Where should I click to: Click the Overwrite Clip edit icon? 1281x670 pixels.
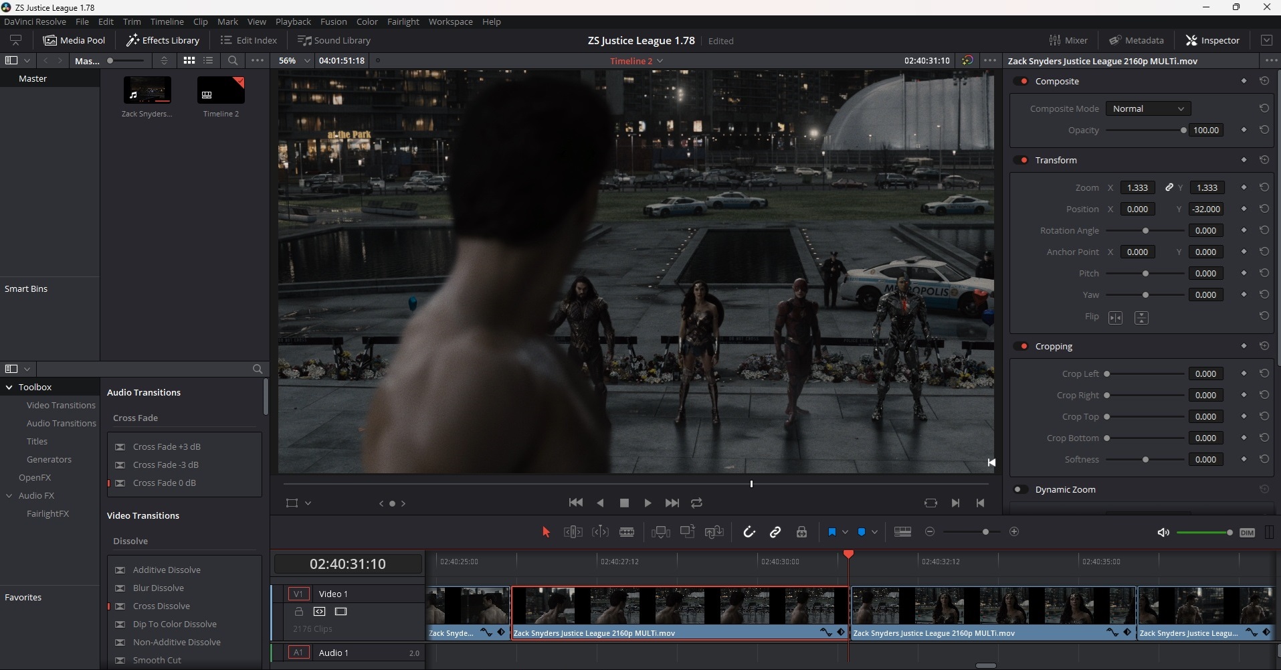point(687,532)
